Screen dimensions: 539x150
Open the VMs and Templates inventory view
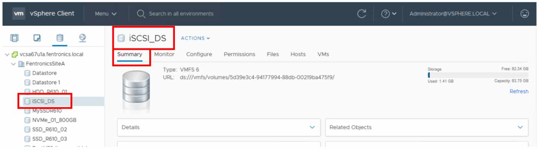37,38
